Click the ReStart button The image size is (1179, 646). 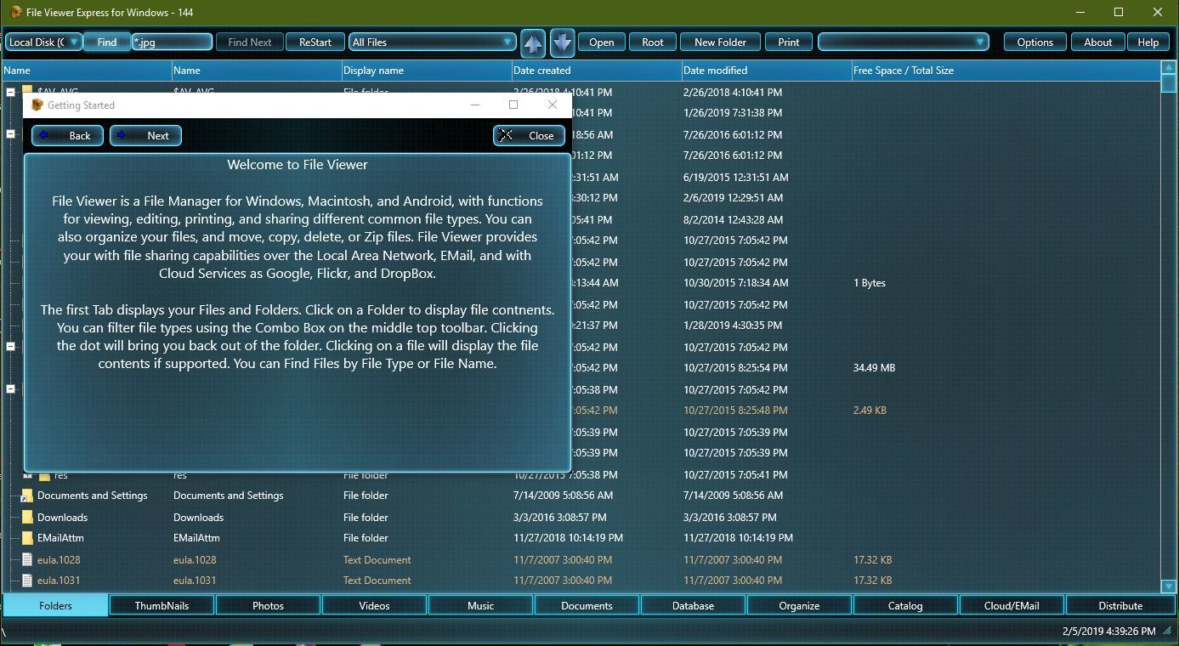point(315,42)
